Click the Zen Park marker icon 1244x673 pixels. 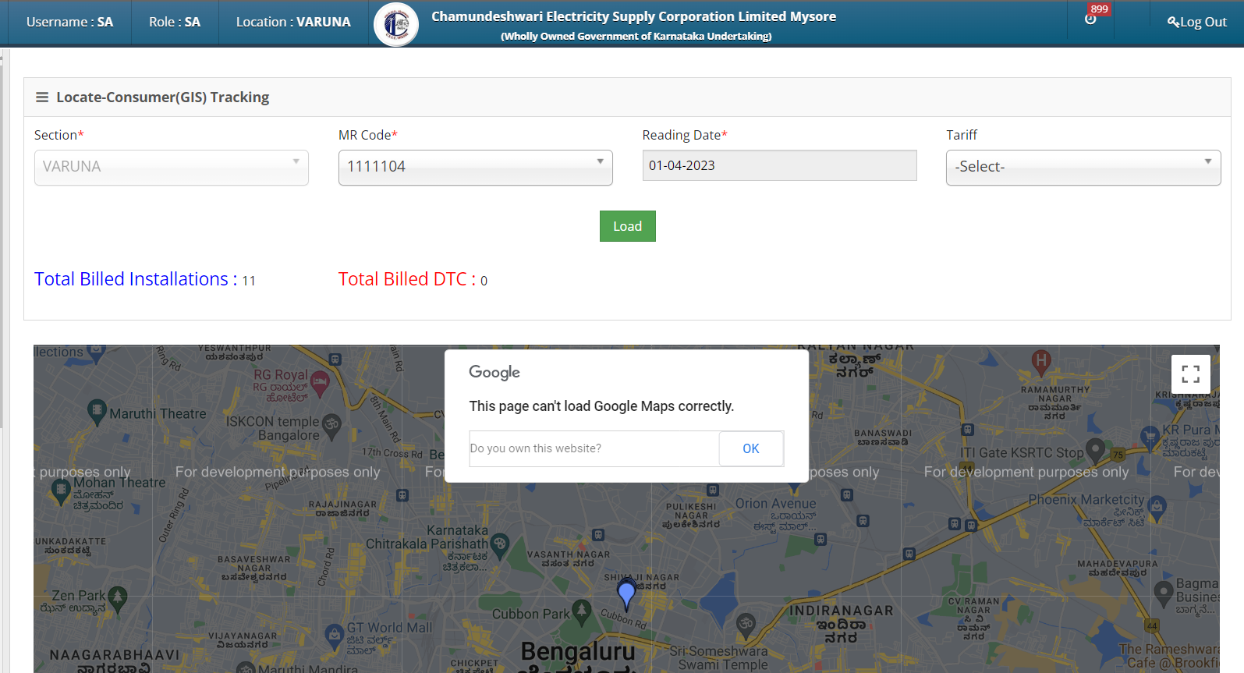pos(118,600)
